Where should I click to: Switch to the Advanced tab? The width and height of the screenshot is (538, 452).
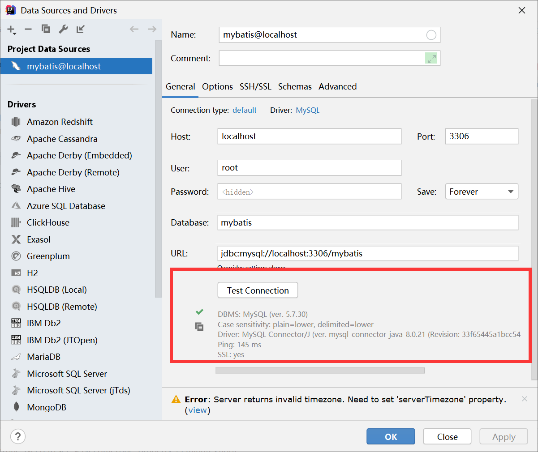(x=338, y=87)
